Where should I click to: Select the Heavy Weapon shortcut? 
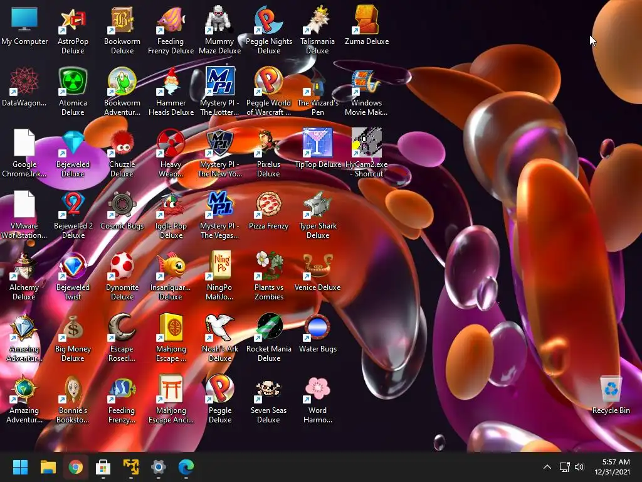click(x=171, y=142)
